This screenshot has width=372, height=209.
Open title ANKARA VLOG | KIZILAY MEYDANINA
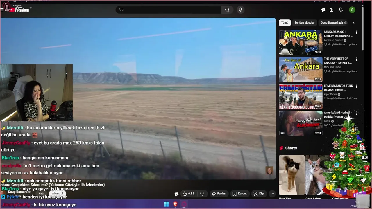pyautogui.click(x=339, y=34)
